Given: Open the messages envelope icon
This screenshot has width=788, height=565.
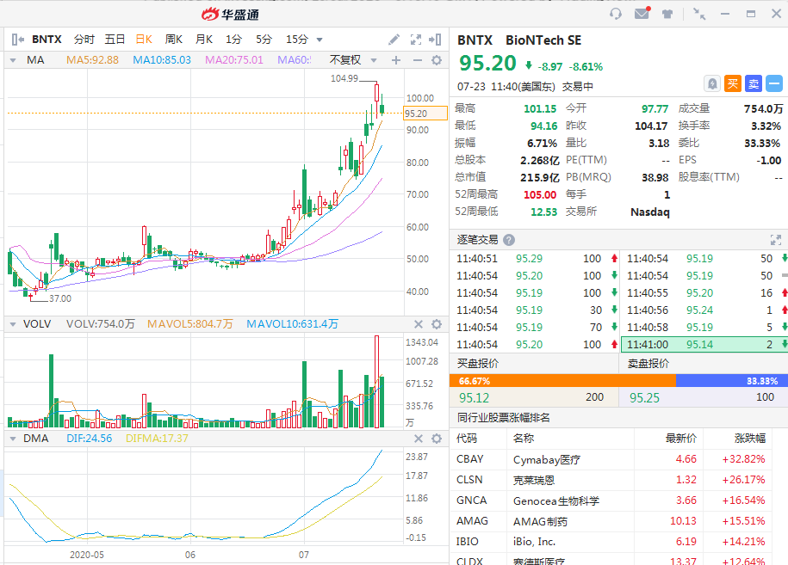Looking at the screenshot, I should point(642,13).
